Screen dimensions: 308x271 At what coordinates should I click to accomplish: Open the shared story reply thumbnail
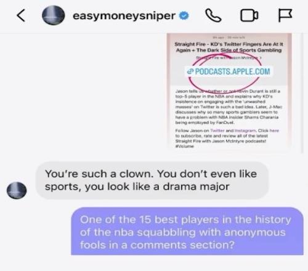[x=229, y=91]
